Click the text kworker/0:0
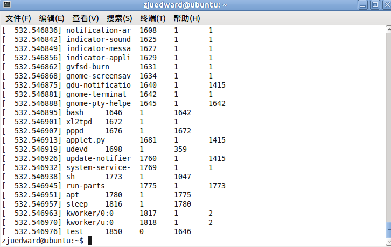 (90, 213)
